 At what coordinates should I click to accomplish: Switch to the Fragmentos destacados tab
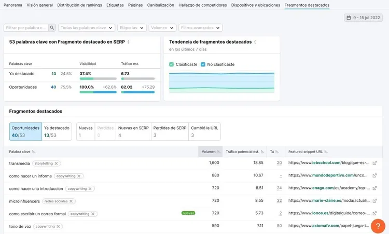point(307,5)
